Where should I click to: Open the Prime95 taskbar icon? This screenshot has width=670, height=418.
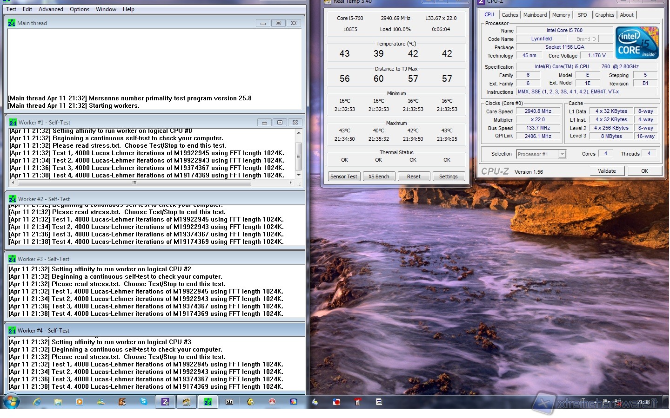[208, 402]
